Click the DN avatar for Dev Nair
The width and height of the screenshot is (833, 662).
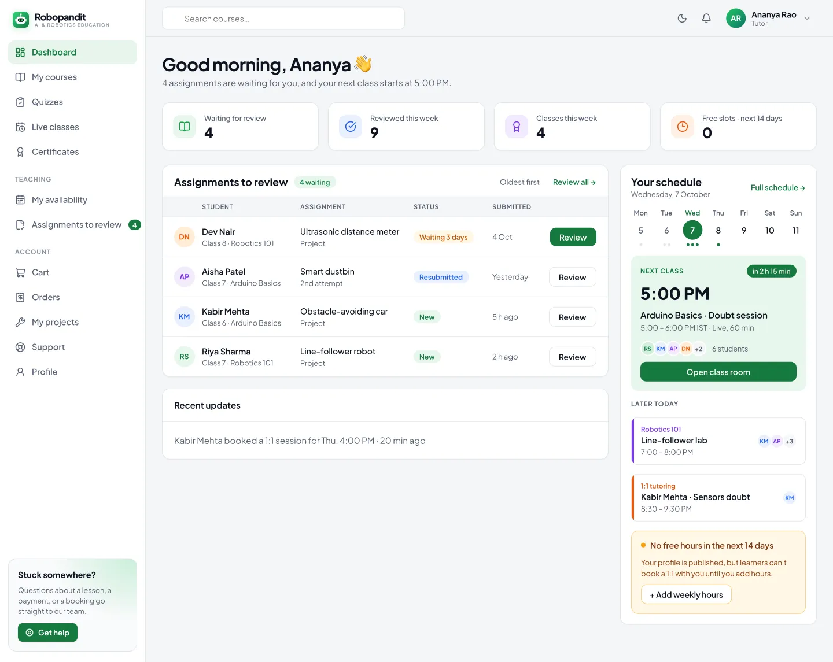click(185, 237)
